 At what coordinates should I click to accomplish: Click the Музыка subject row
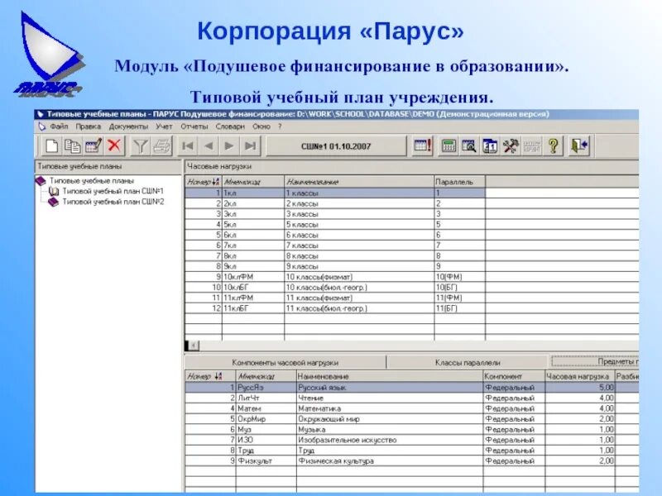point(411,430)
